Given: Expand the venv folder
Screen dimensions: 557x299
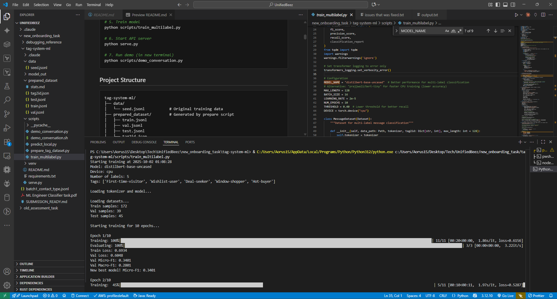Looking at the screenshot, I should pyautogui.click(x=32, y=163).
